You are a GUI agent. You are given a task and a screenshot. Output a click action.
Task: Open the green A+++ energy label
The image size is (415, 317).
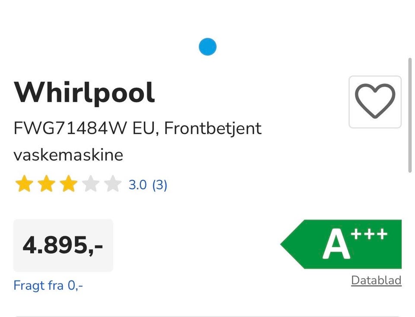[x=346, y=244]
